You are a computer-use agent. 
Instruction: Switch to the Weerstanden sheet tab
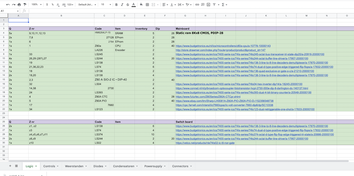[x=76, y=166]
